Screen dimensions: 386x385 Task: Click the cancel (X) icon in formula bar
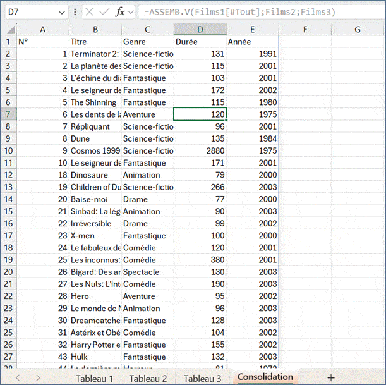pyautogui.click(x=89, y=12)
